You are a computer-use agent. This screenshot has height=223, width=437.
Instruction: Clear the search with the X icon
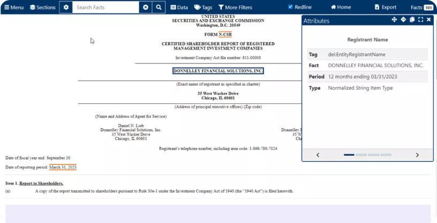tap(146, 8)
